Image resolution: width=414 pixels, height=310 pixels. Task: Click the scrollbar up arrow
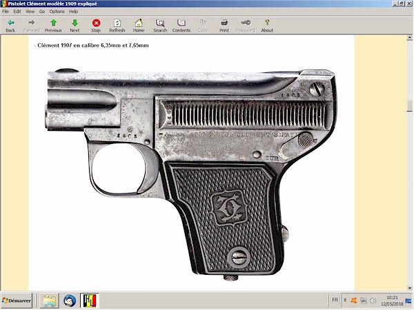pos(409,38)
